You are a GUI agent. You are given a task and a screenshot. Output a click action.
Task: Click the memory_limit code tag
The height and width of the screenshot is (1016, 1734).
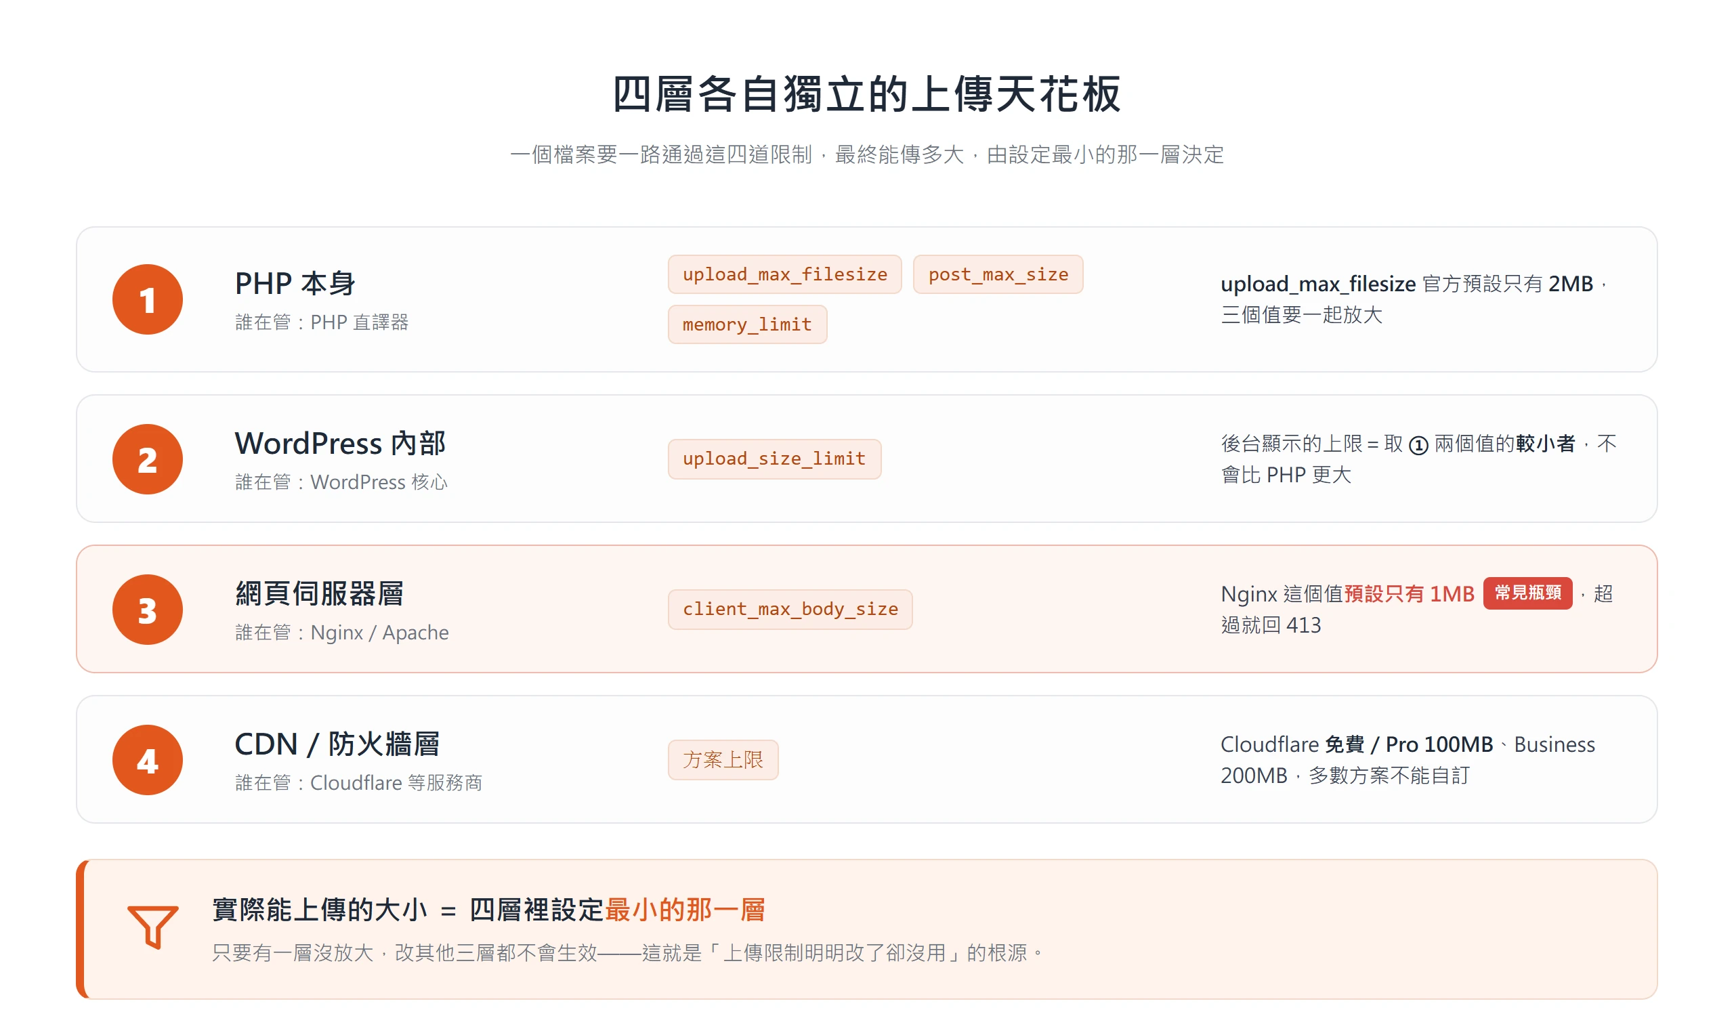tap(747, 324)
